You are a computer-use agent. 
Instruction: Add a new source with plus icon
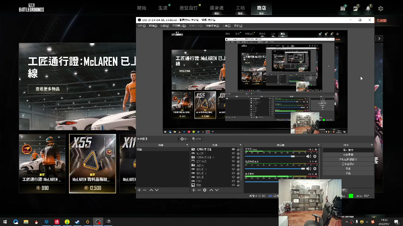193,190
